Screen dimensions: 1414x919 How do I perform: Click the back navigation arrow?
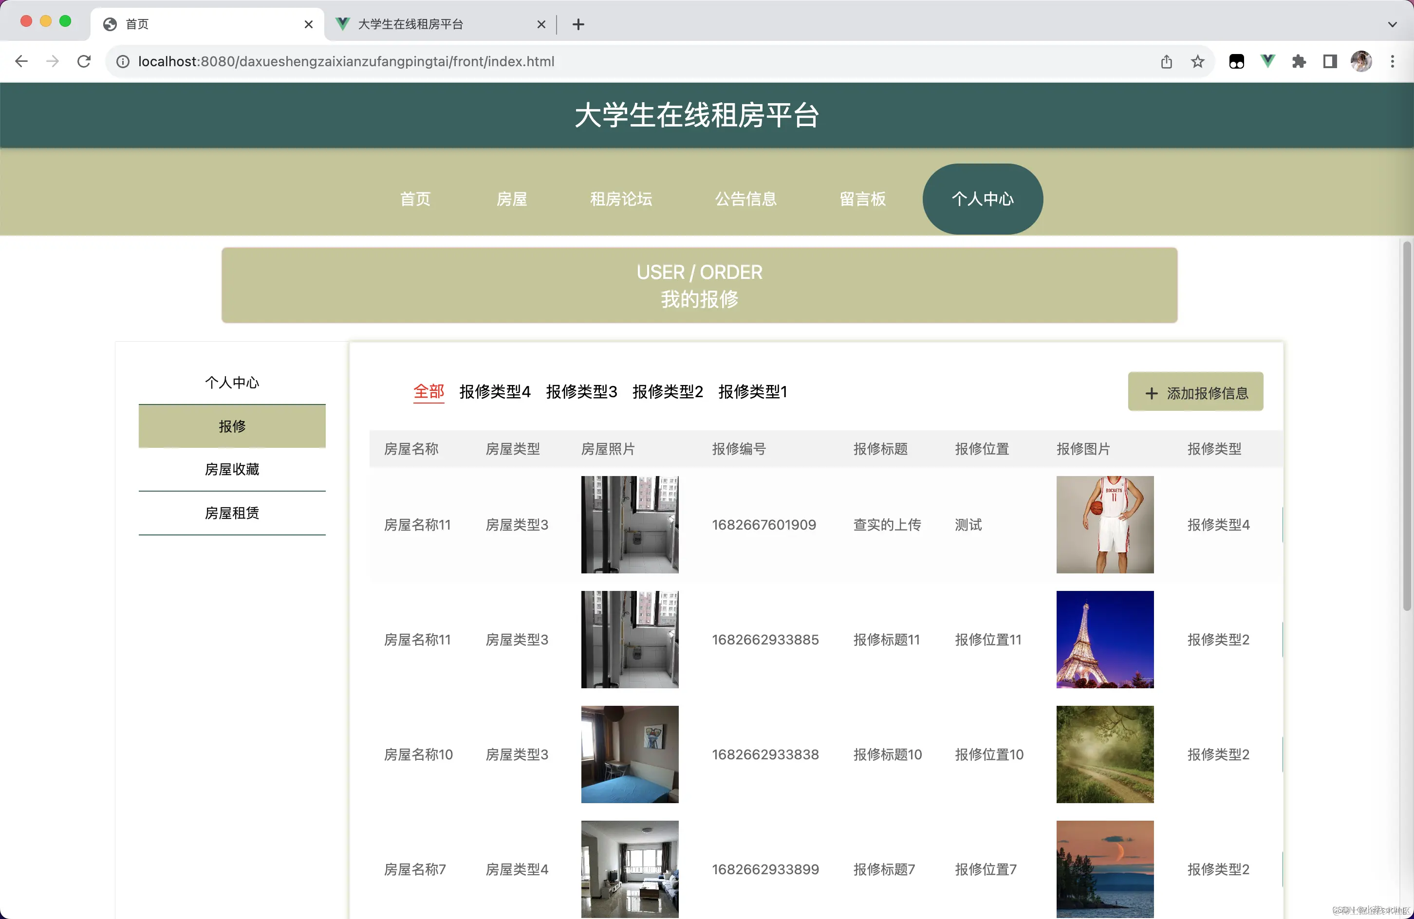coord(21,61)
